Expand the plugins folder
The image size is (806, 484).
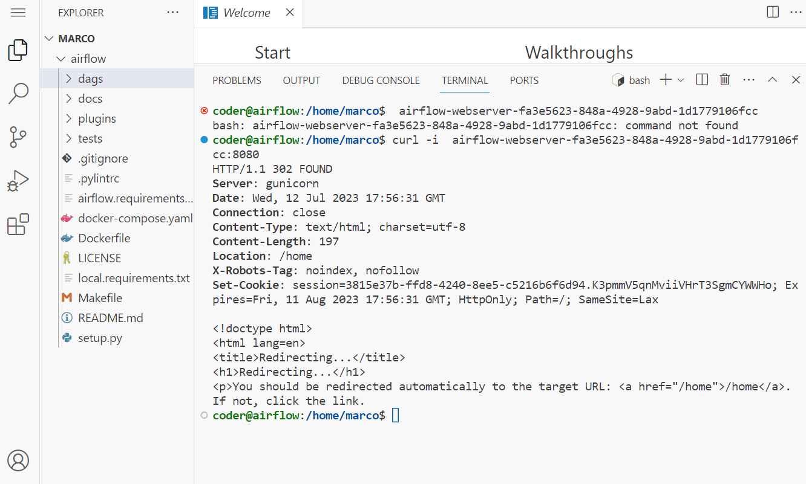pos(97,118)
